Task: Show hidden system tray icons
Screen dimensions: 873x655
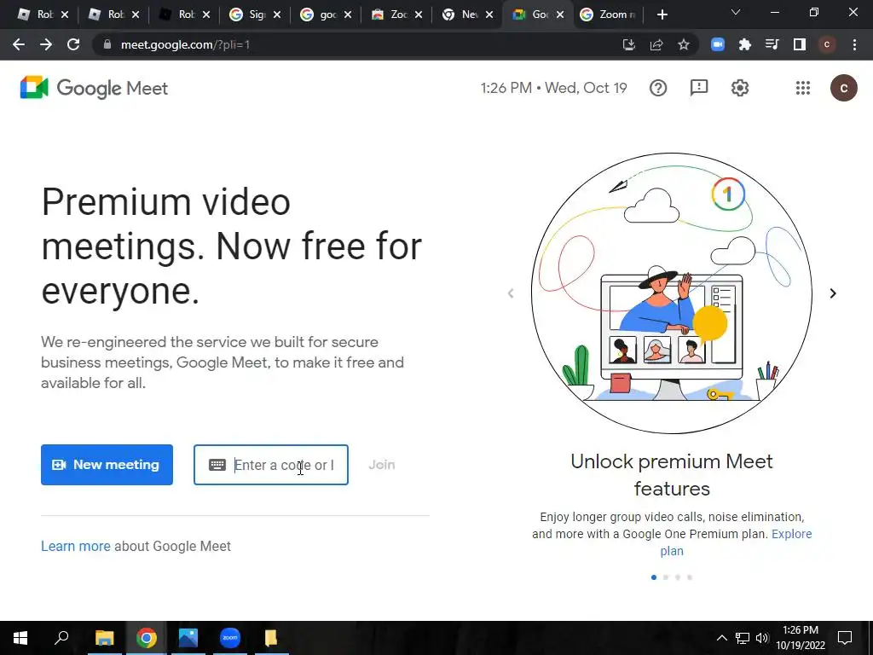Action: [721, 638]
